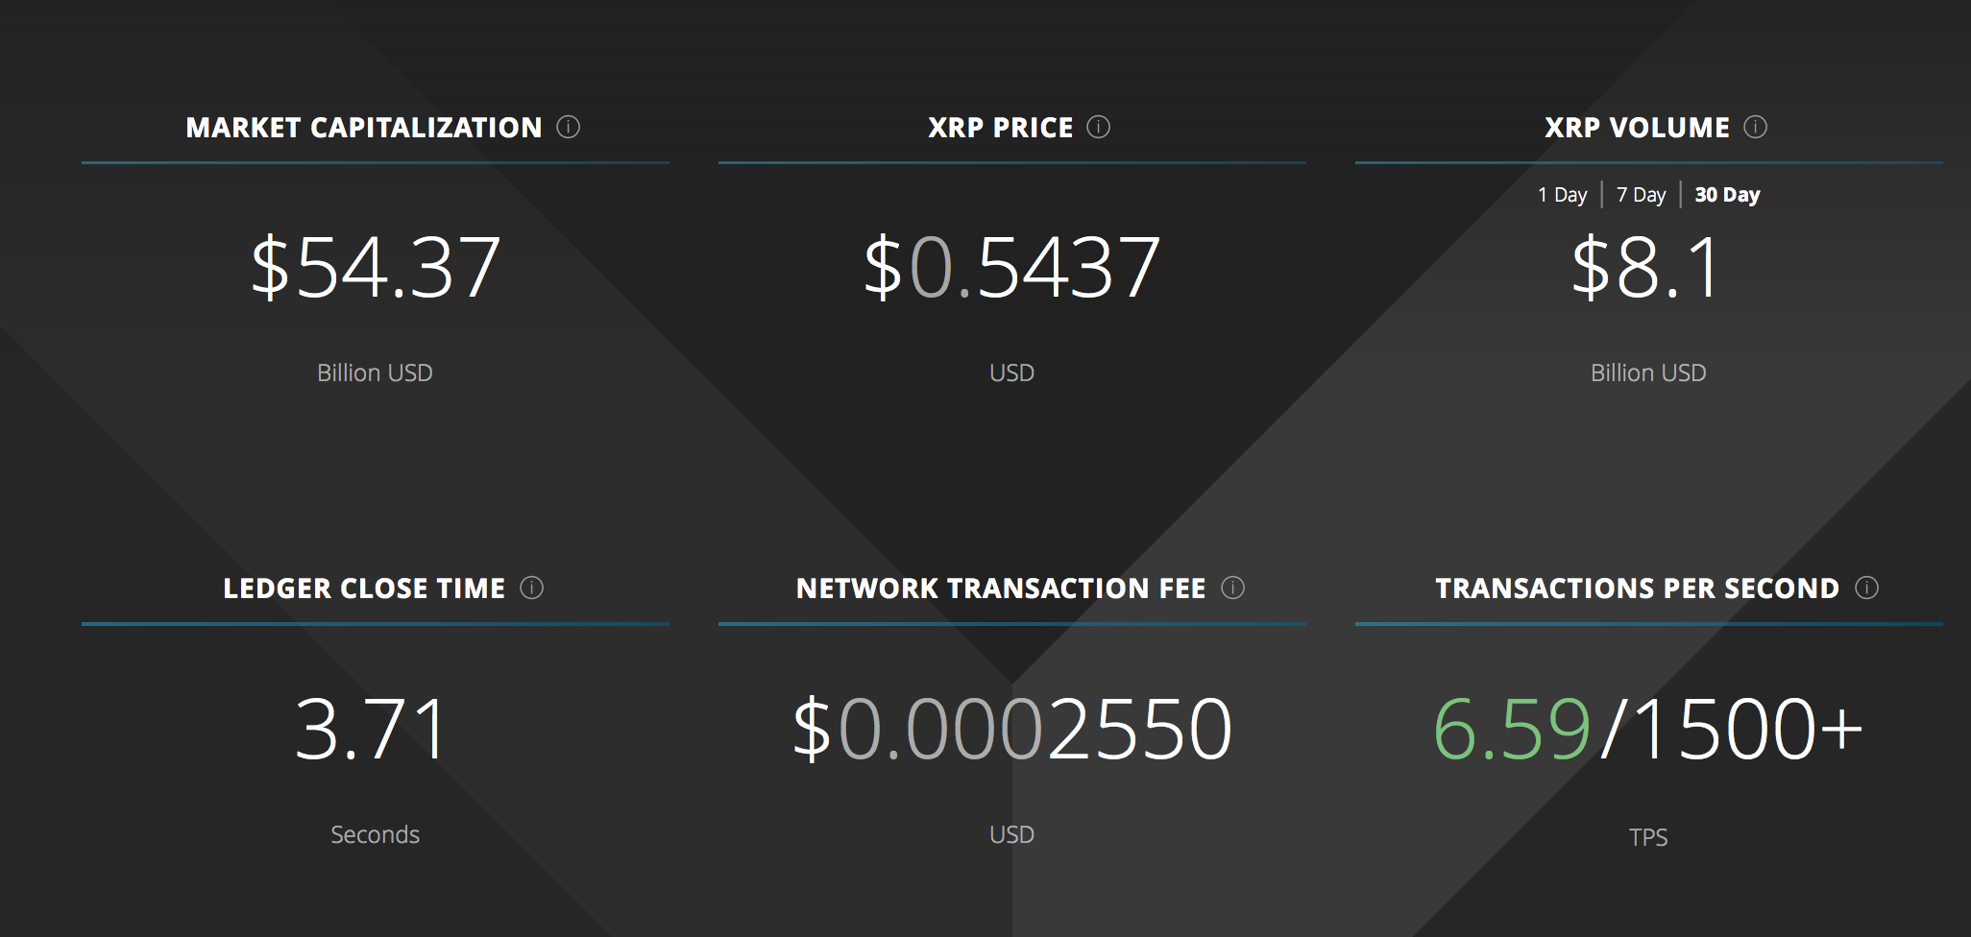Click the $54.37 market cap value

(376, 267)
